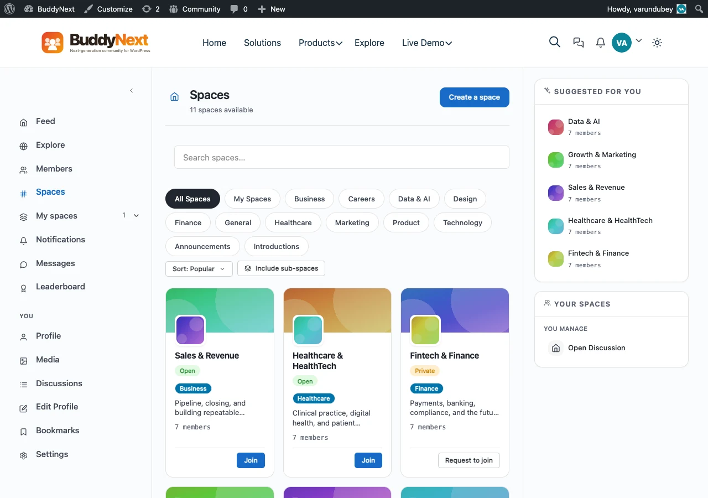Image resolution: width=708 pixels, height=498 pixels.
Task: Open the messages chat icon in header
Action: click(579, 43)
